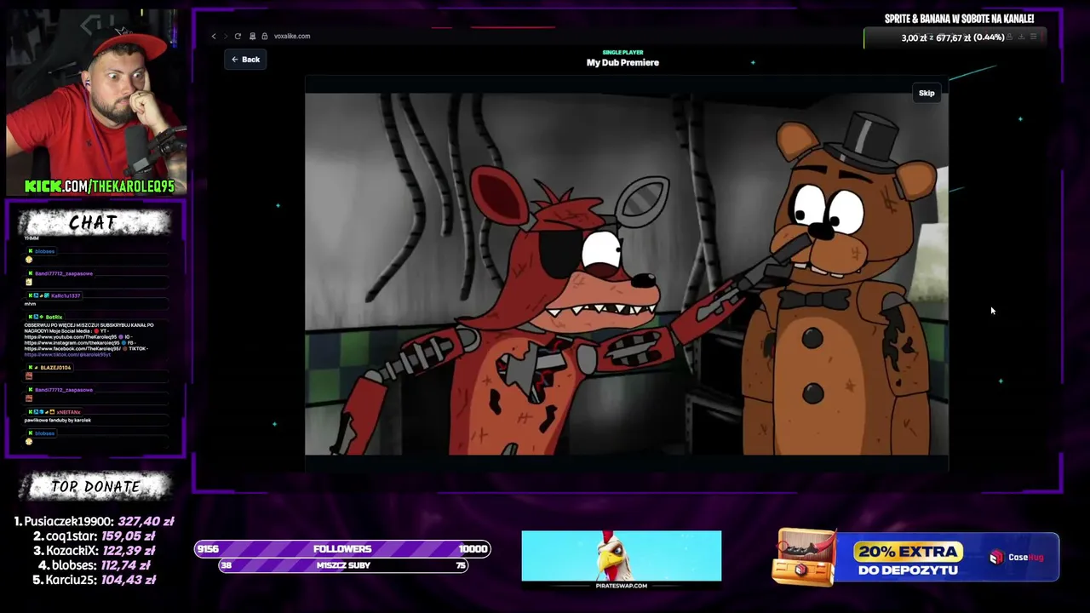Click BLAZEJ0104 username in chat

pyautogui.click(x=55, y=368)
